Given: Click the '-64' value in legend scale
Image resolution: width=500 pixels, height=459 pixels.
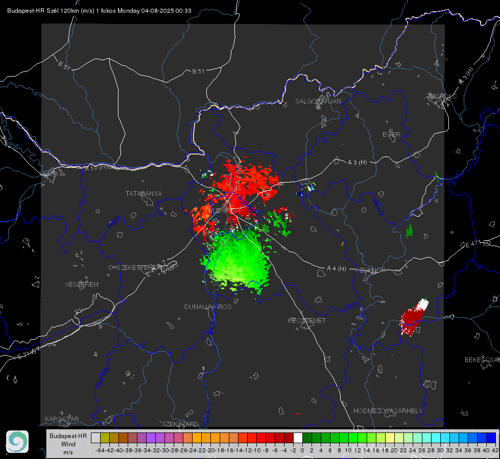Looking at the screenshot, I should click(x=100, y=450).
